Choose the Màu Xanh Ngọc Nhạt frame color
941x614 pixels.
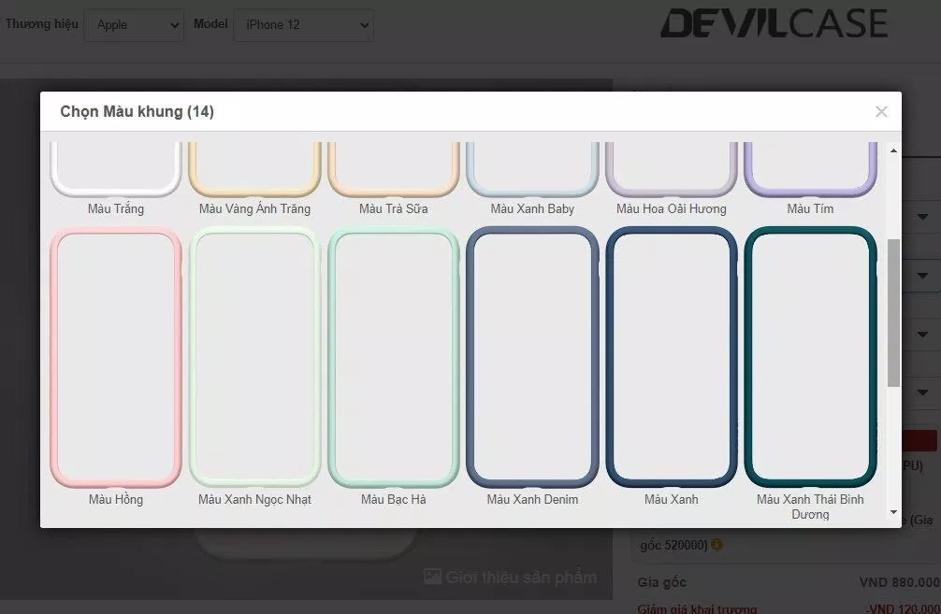pyautogui.click(x=254, y=358)
